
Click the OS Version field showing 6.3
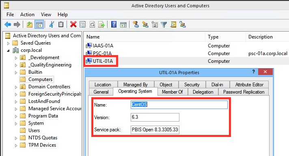[155, 117]
